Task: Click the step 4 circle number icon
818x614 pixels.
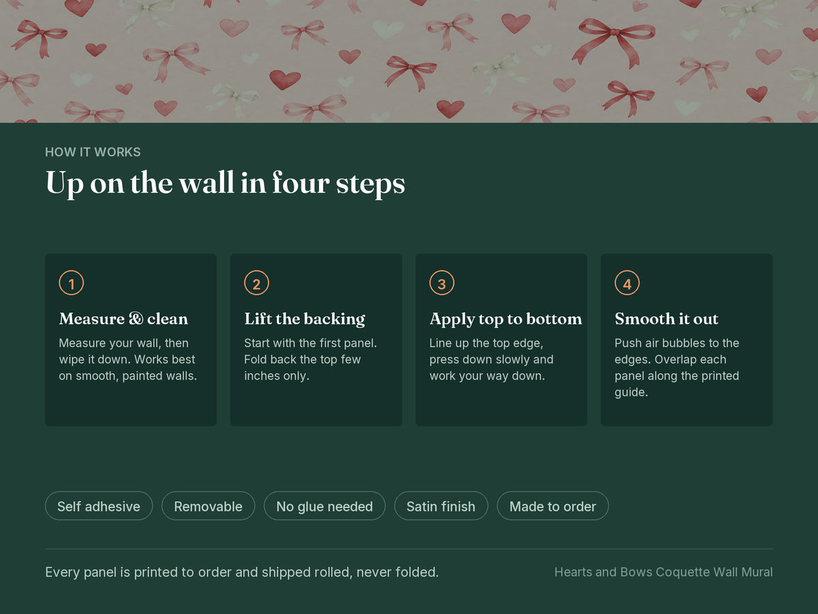Action: tap(627, 283)
